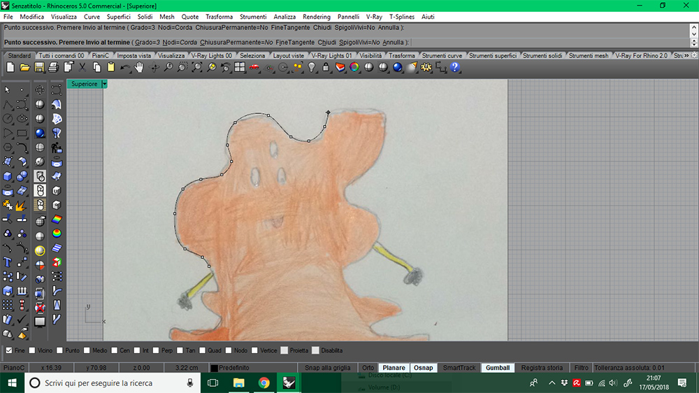Toggle the Fine osnap checkbox
The image size is (699, 393).
click(9, 350)
